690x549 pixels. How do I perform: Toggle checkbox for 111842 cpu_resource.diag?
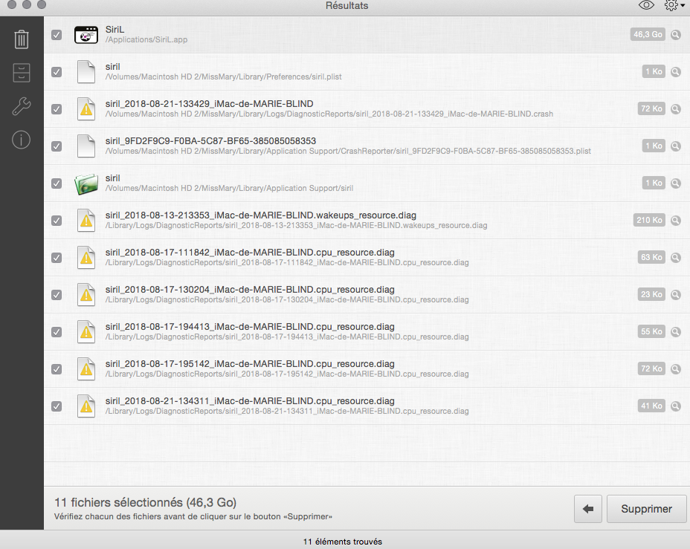coord(57,258)
